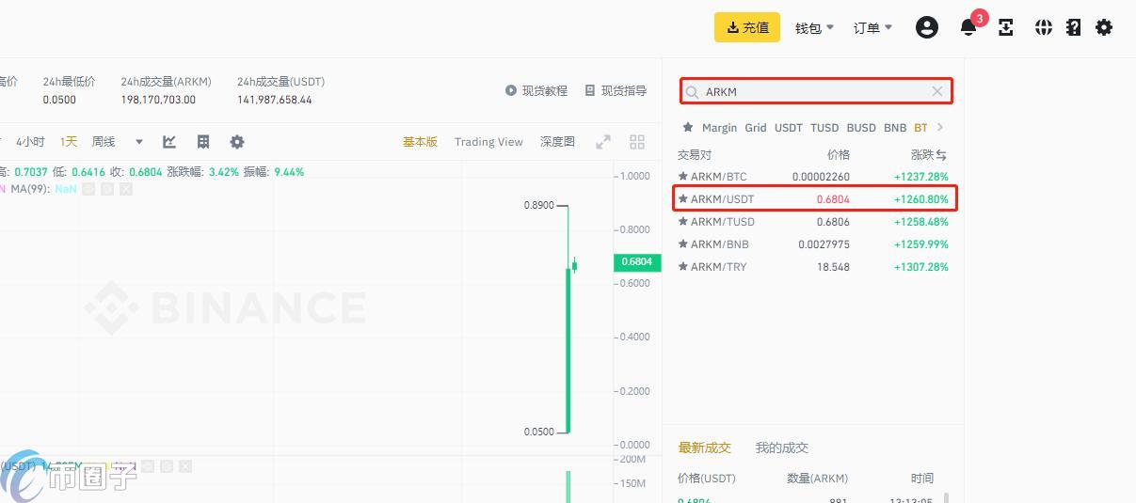Image resolution: width=1136 pixels, height=503 pixels.
Task: Sort pairs by 交易对 column header
Action: (x=695, y=154)
